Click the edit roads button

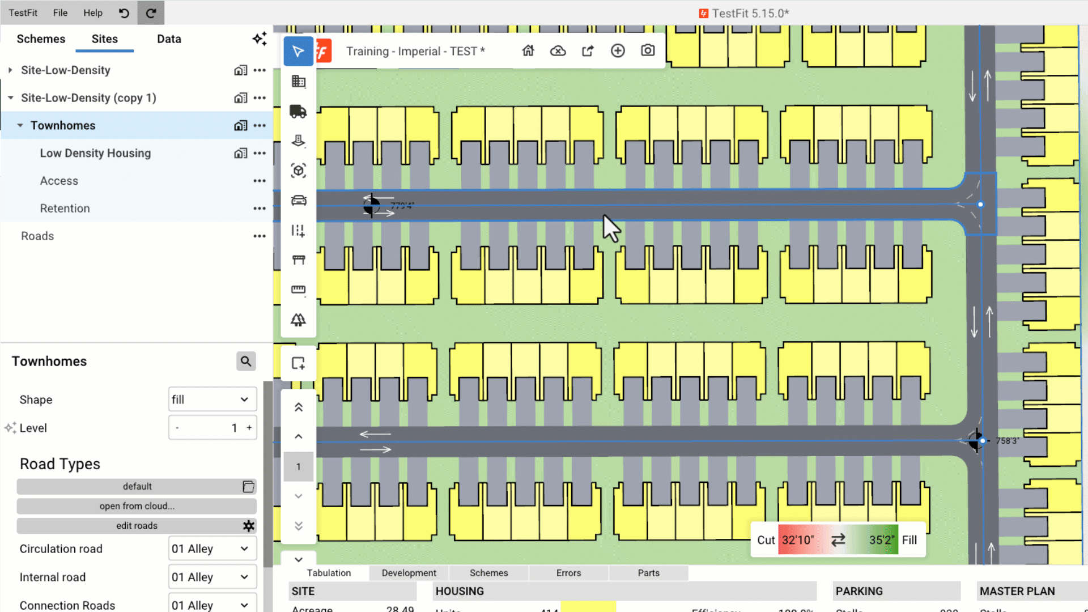click(137, 526)
